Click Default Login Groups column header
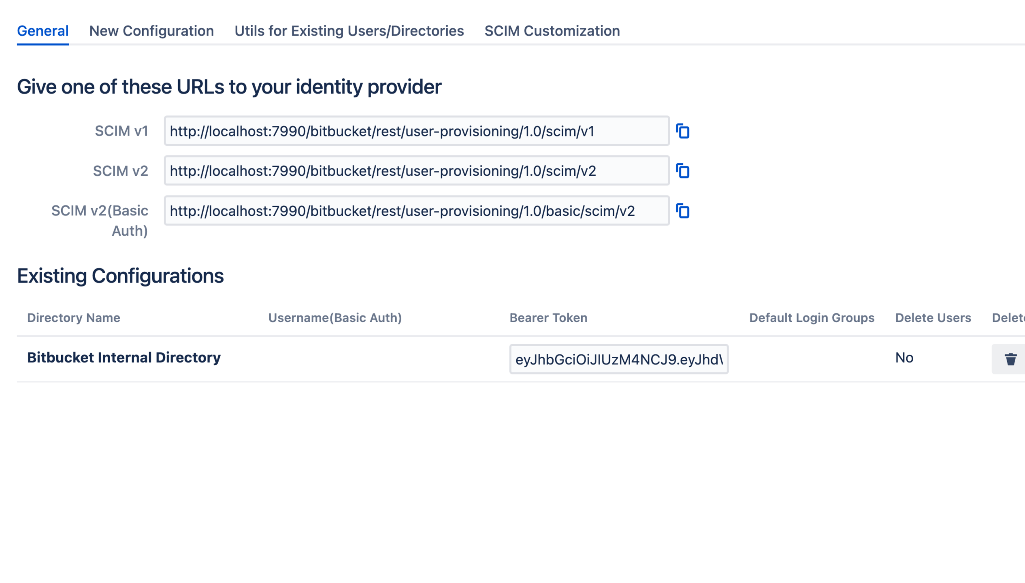 [811, 318]
